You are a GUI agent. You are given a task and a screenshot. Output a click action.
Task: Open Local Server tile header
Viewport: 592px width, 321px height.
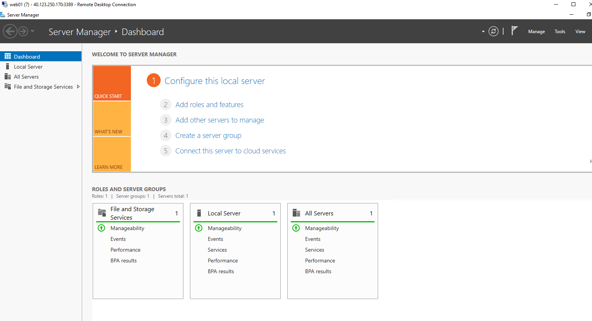[x=235, y=213]
